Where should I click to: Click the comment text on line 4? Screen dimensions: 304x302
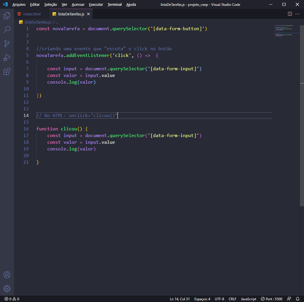coord(104,49)
